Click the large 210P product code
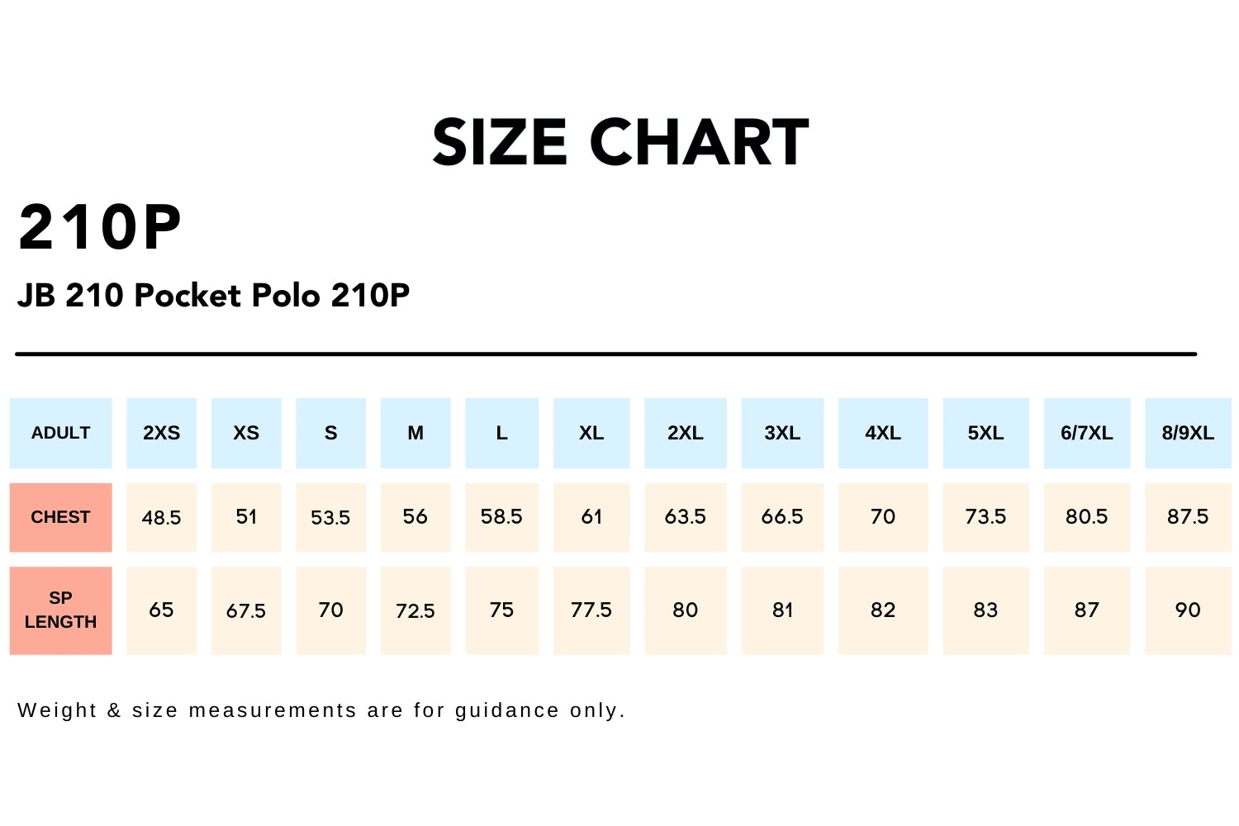Image resolution: width=1239 pixels, height=826 pixels. (100, 228)
